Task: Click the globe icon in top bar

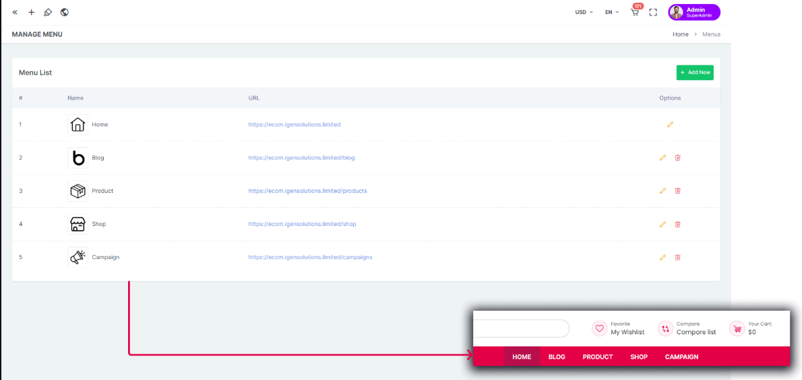Action: [x=64, y=12]
